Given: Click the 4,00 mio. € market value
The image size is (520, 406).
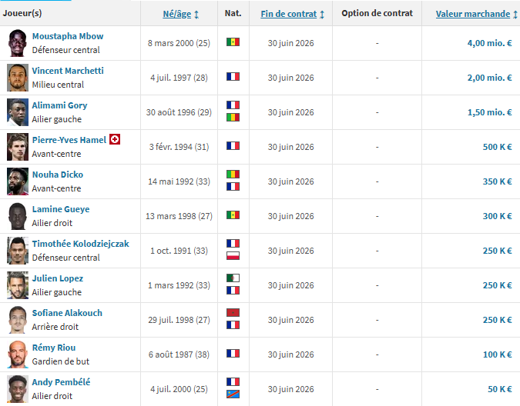Looking at the screenshot, I should coord(489,43).
